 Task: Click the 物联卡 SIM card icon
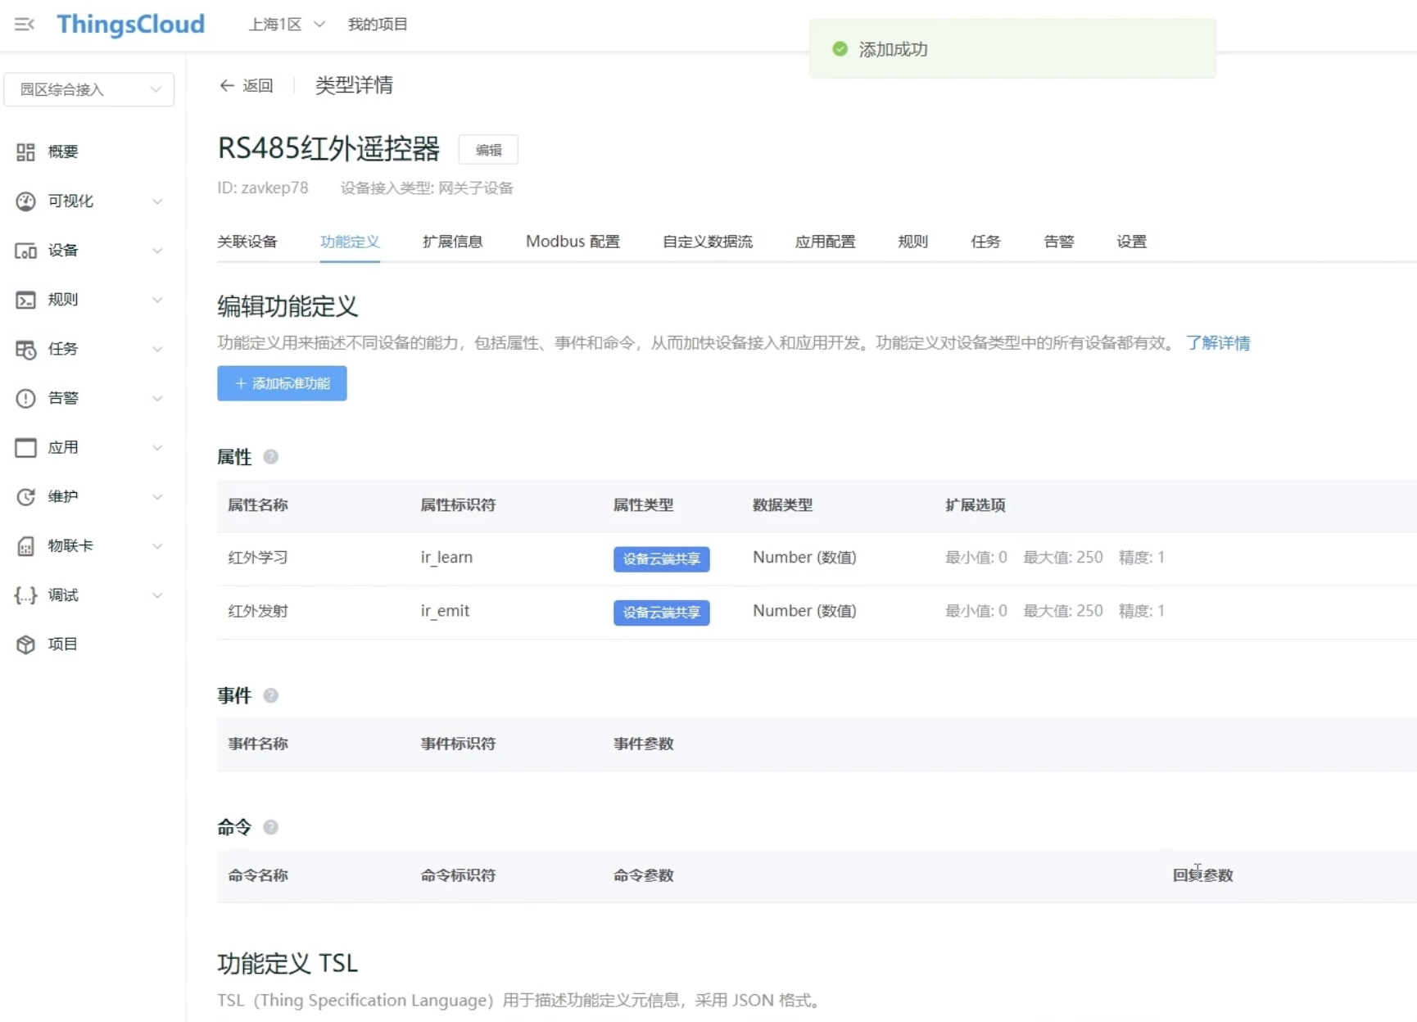tap(25, 546)
